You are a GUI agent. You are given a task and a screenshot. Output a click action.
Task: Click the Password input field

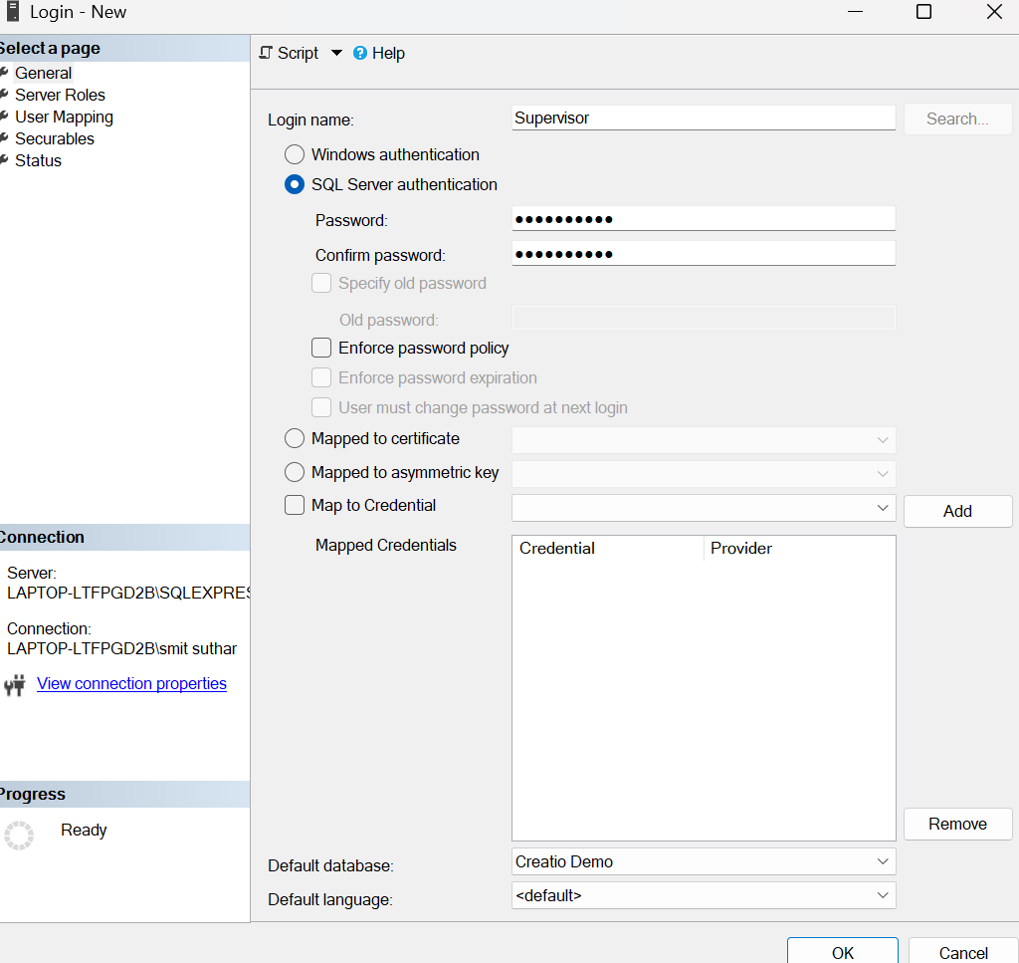pyautogui.click(x=704, y=218)
